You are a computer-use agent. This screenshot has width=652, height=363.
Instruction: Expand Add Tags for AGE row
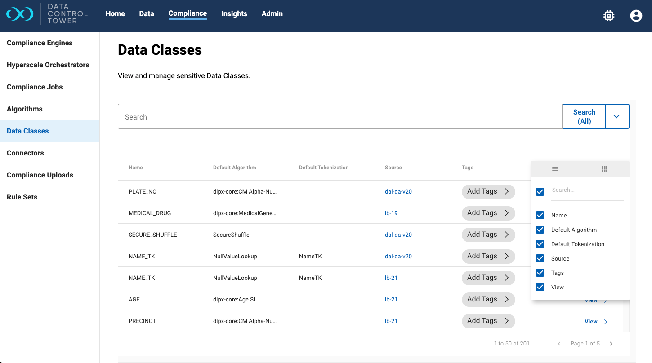(488, 299)
